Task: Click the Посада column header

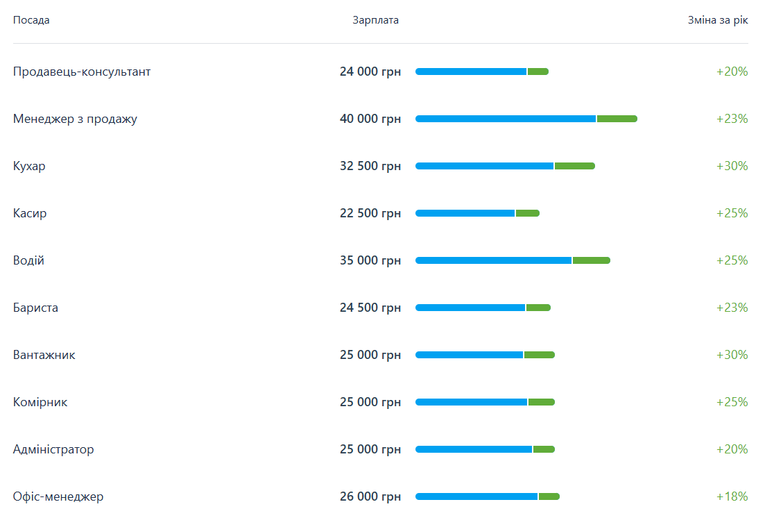Action: [31, 20]
